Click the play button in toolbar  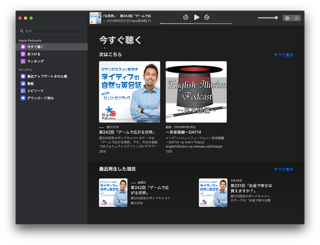point(196,17)
